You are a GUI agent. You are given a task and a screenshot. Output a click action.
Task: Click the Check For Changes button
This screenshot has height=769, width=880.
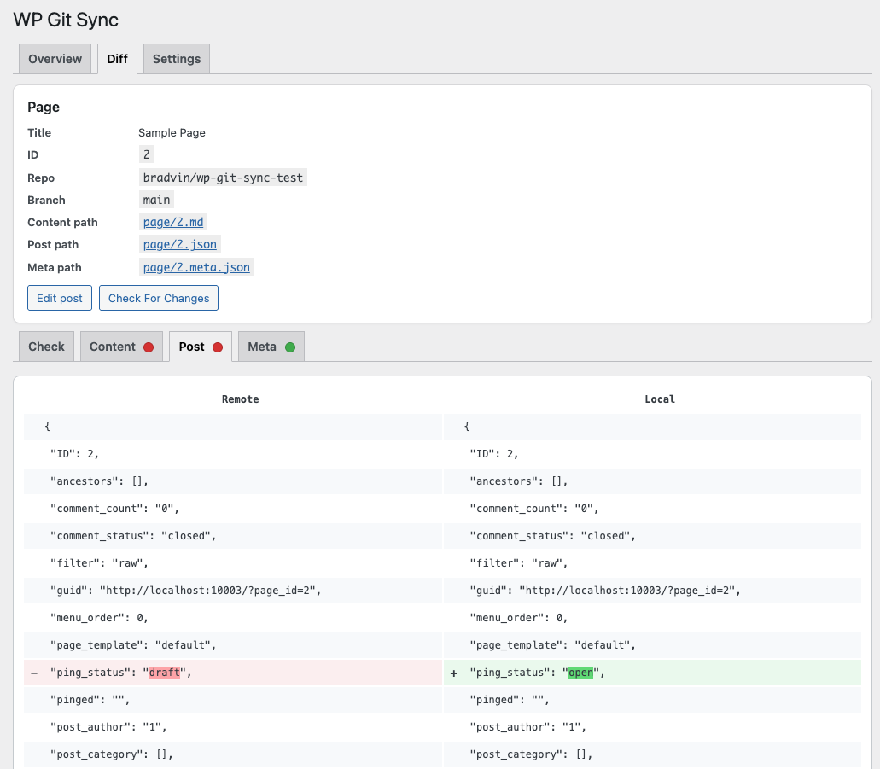[159, 298]
